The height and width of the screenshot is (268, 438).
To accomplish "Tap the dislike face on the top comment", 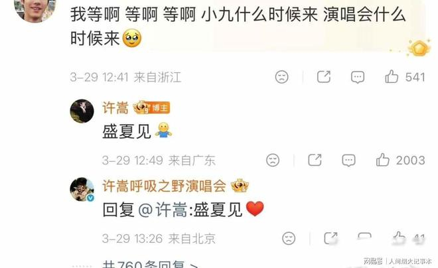I will point(281,77).
